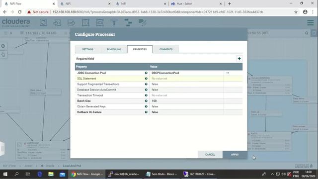Switch to Properties tab

[140, 49]
